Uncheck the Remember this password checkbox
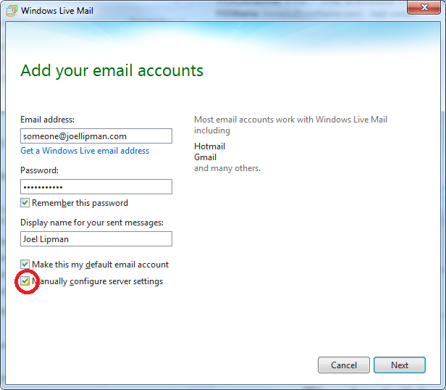The image size is (446, 390). 25,203
